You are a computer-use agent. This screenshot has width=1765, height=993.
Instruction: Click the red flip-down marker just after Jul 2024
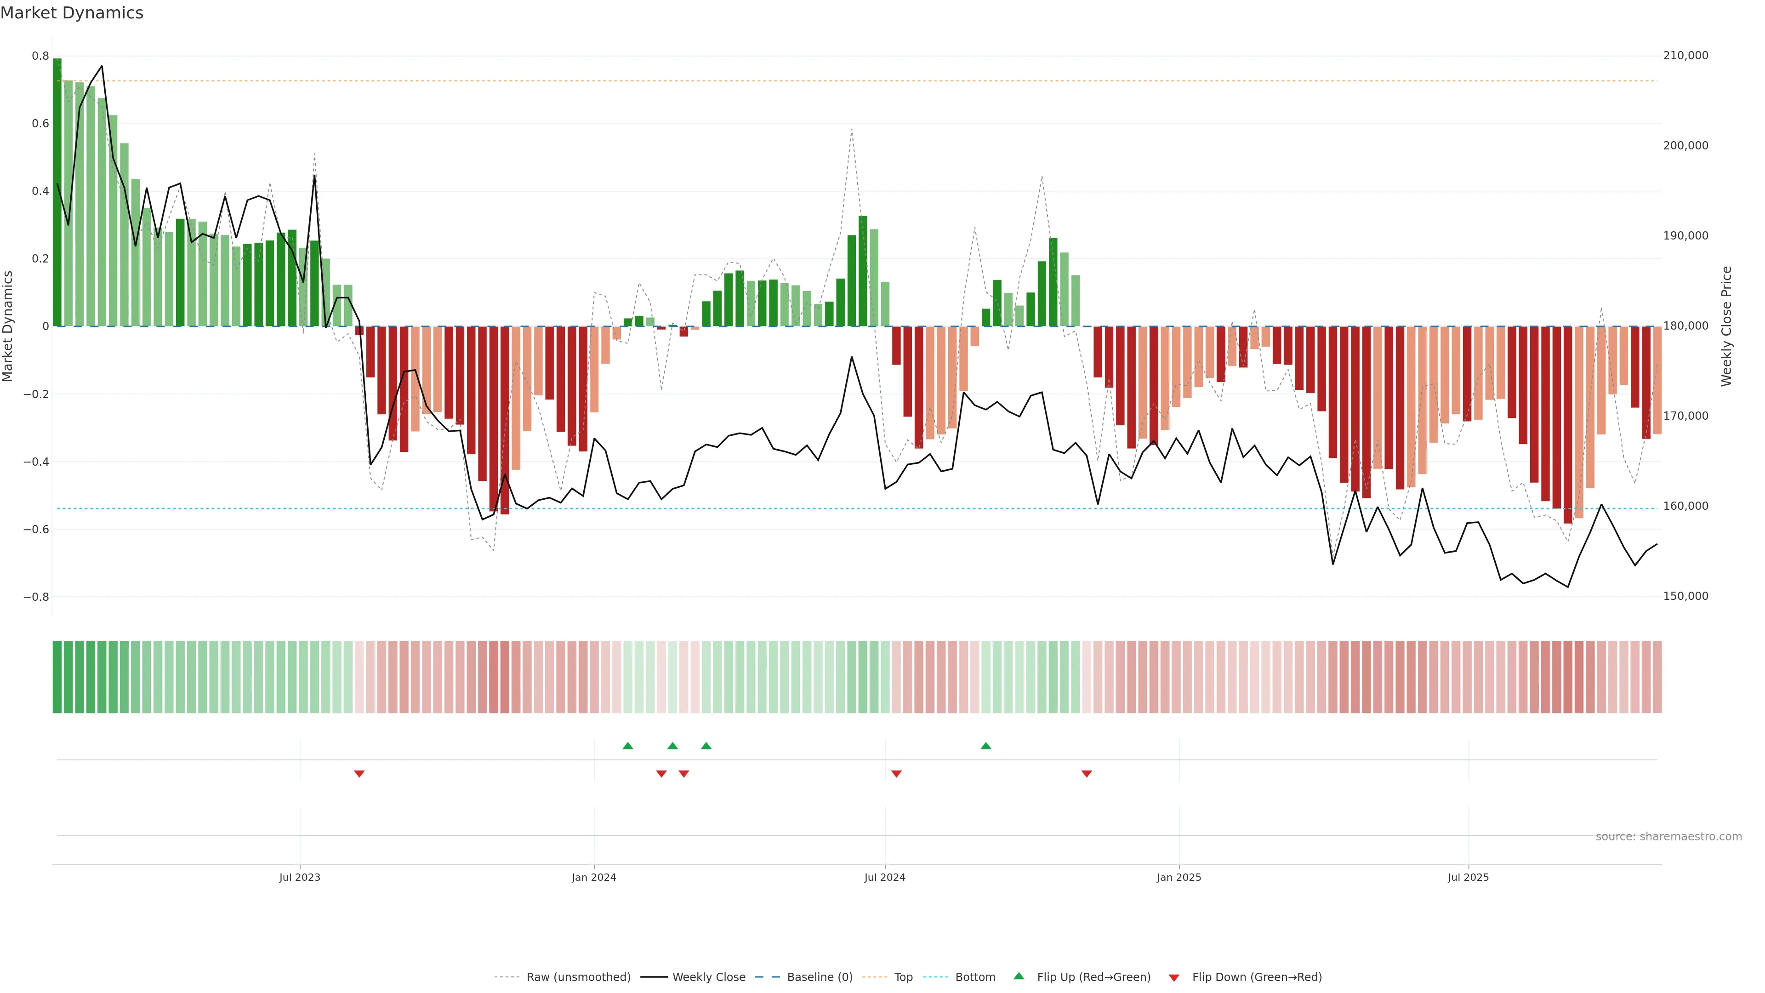(x=896, y=774)
